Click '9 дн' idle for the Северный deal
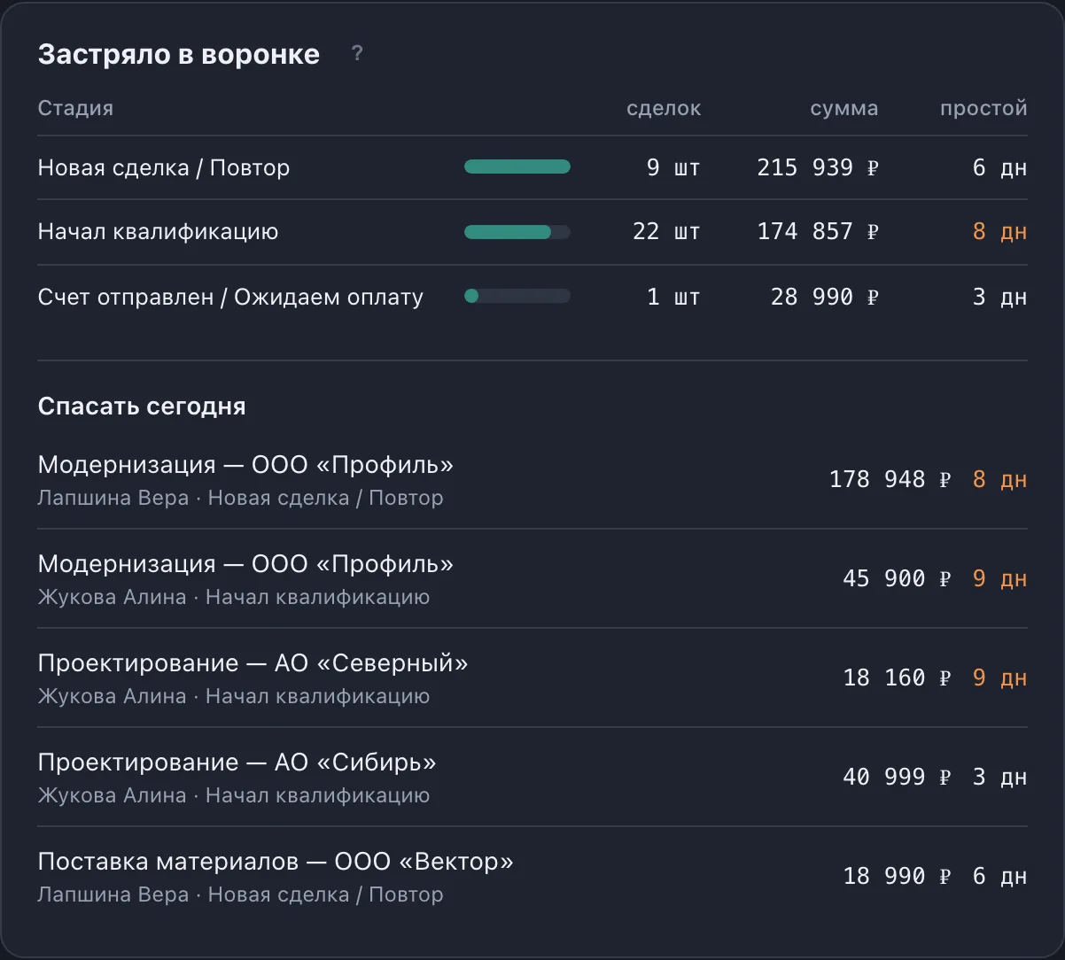This screenshot has width=1065, height=960. point(999,677)
